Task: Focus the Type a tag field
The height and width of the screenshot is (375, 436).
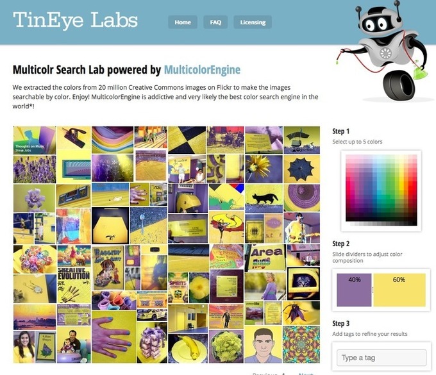Action: (x=382, y=358)
